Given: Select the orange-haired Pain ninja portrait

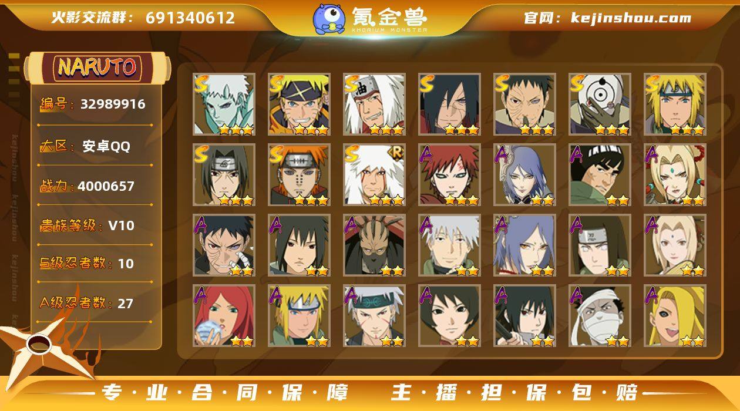Looking at the screenshot, I should 300,175.
